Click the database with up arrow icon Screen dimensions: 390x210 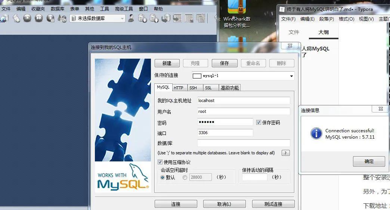coord(154,18)
